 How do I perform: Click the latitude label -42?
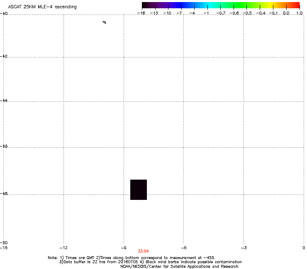(x=4, y=56)
